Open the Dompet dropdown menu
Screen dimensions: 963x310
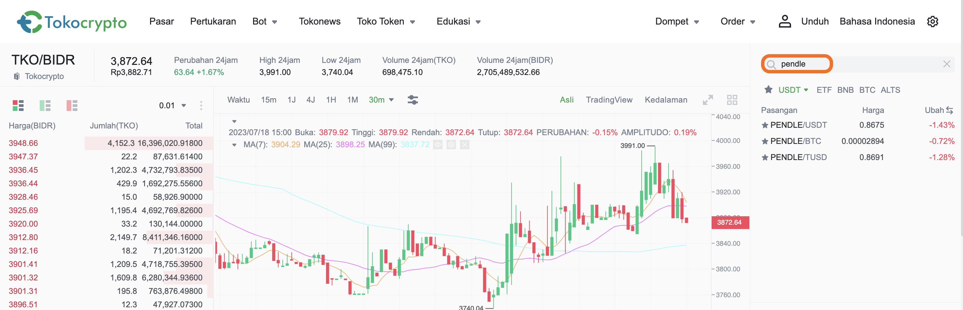coord(677,22)
